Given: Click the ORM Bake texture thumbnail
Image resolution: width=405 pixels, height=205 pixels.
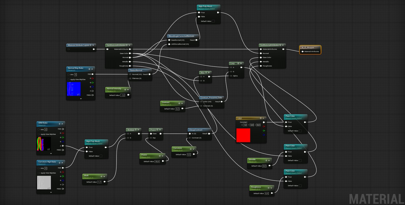Looking at the screenshot, I should (44, 144).
